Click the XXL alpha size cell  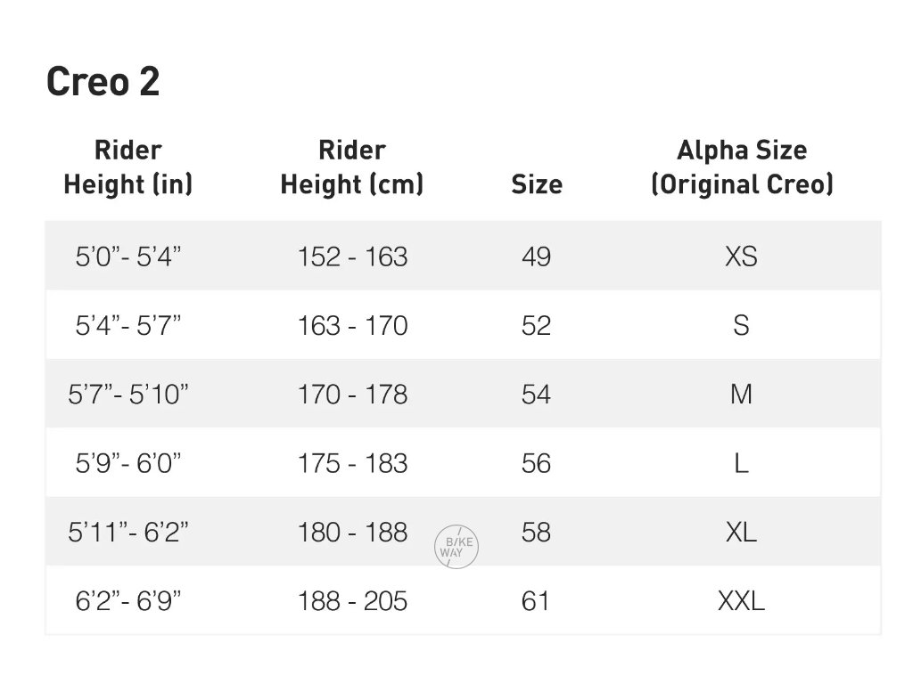pyautogui.click(x=742, y=601)
